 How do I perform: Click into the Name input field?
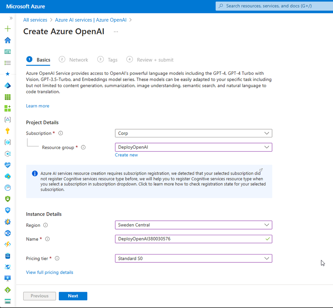193,239
